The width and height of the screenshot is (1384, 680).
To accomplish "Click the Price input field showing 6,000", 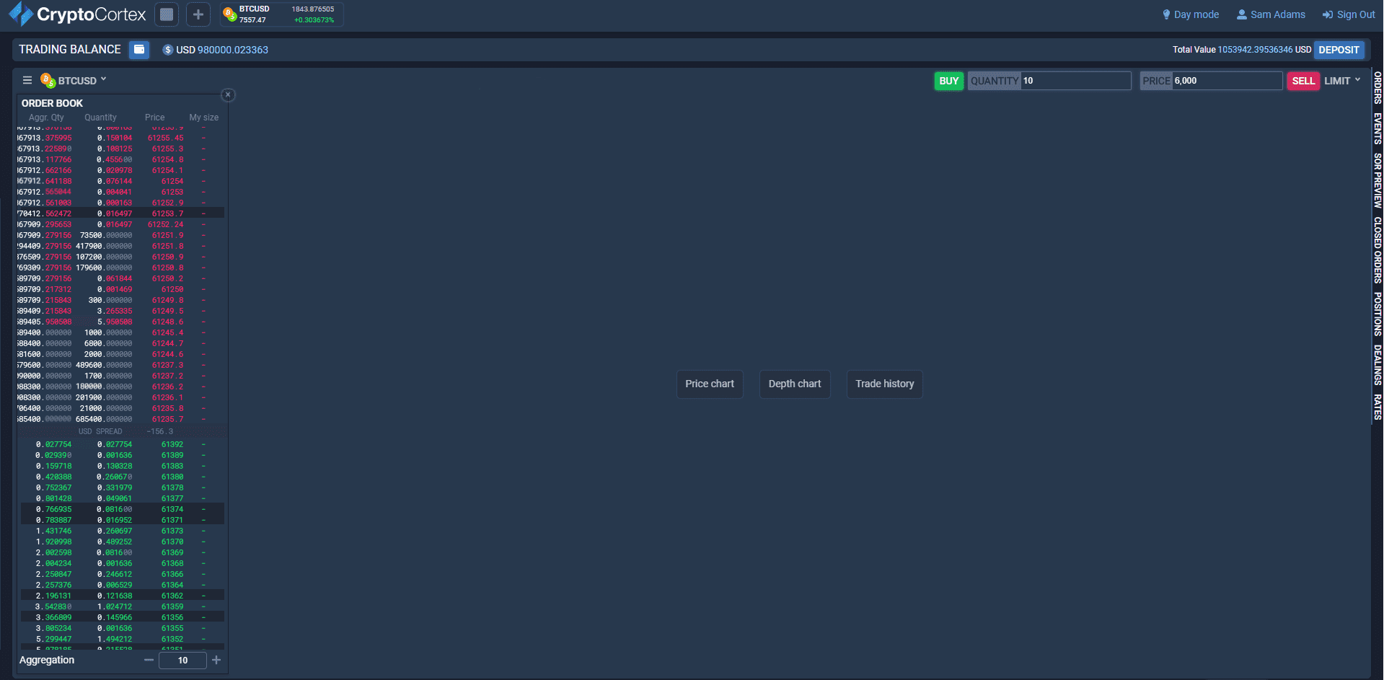I will pyautogui.click(x=1226, y=81).
